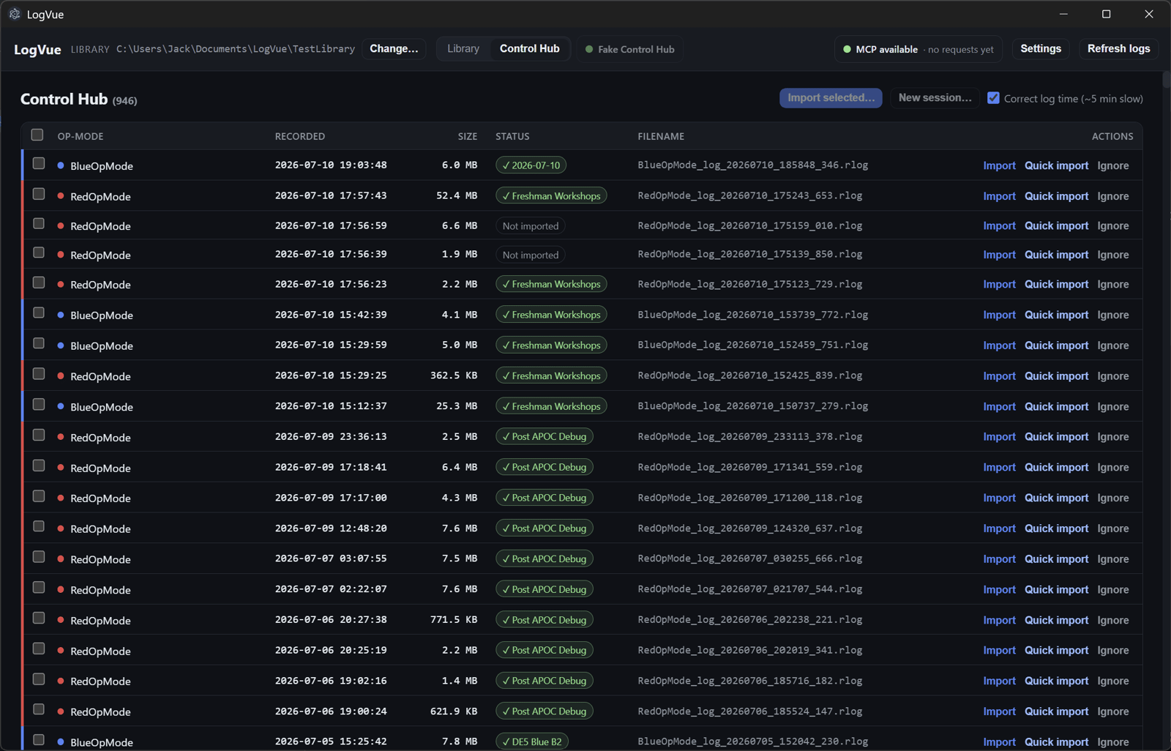Check the row recorded 2026-07-10 17:56:39

pos(39,253)
